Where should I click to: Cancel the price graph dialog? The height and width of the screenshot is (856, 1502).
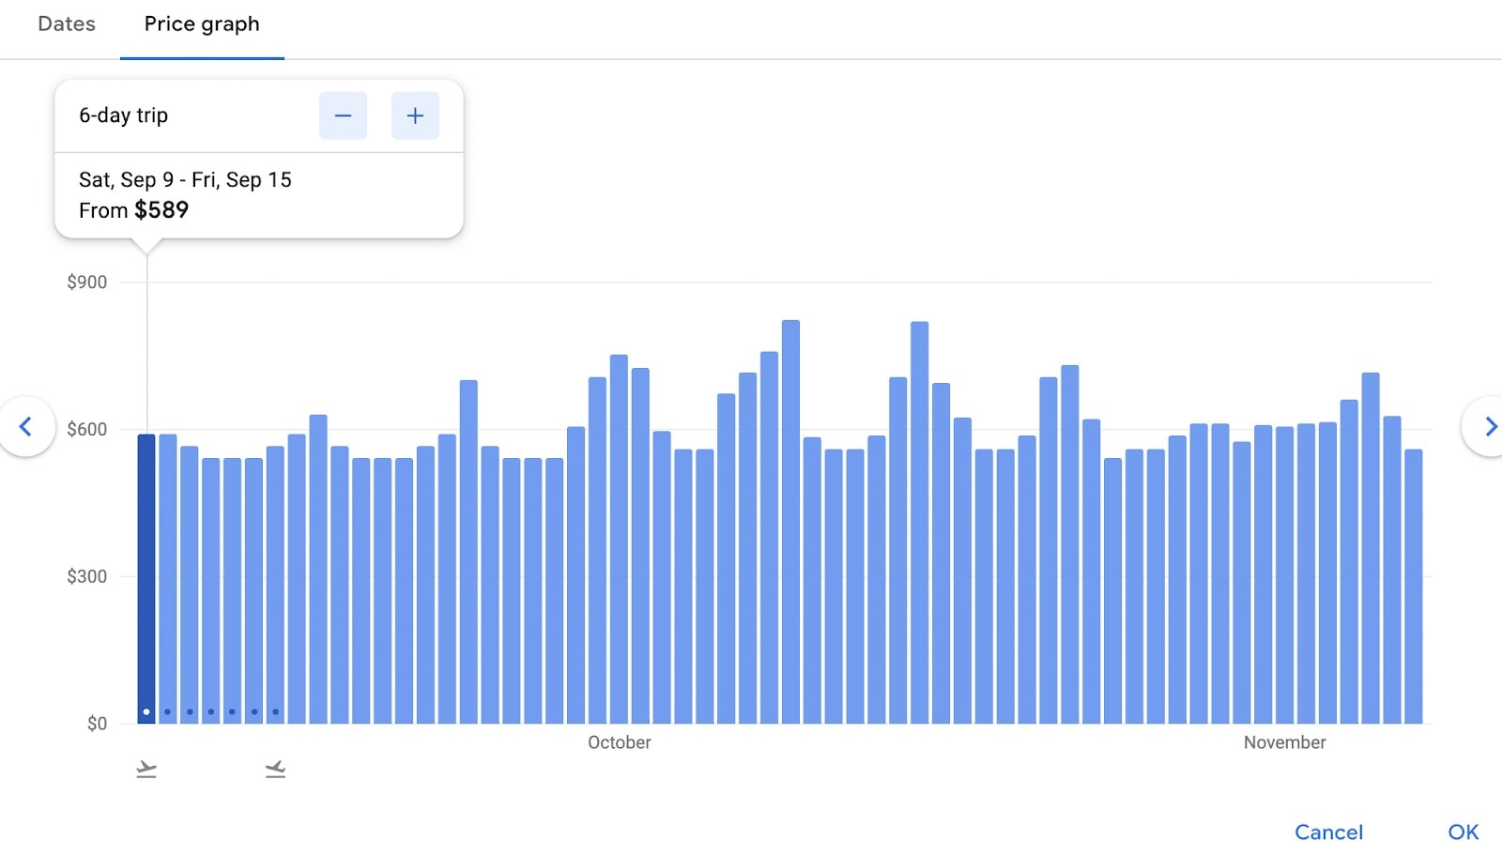click(1328, 832)
